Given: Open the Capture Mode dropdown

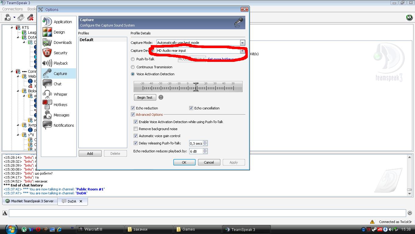Looking at the screenshot, I should pyautogui.click(x=242, y=43).
